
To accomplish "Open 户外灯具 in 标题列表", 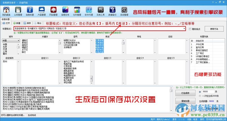I will click(x=200, y=44).
